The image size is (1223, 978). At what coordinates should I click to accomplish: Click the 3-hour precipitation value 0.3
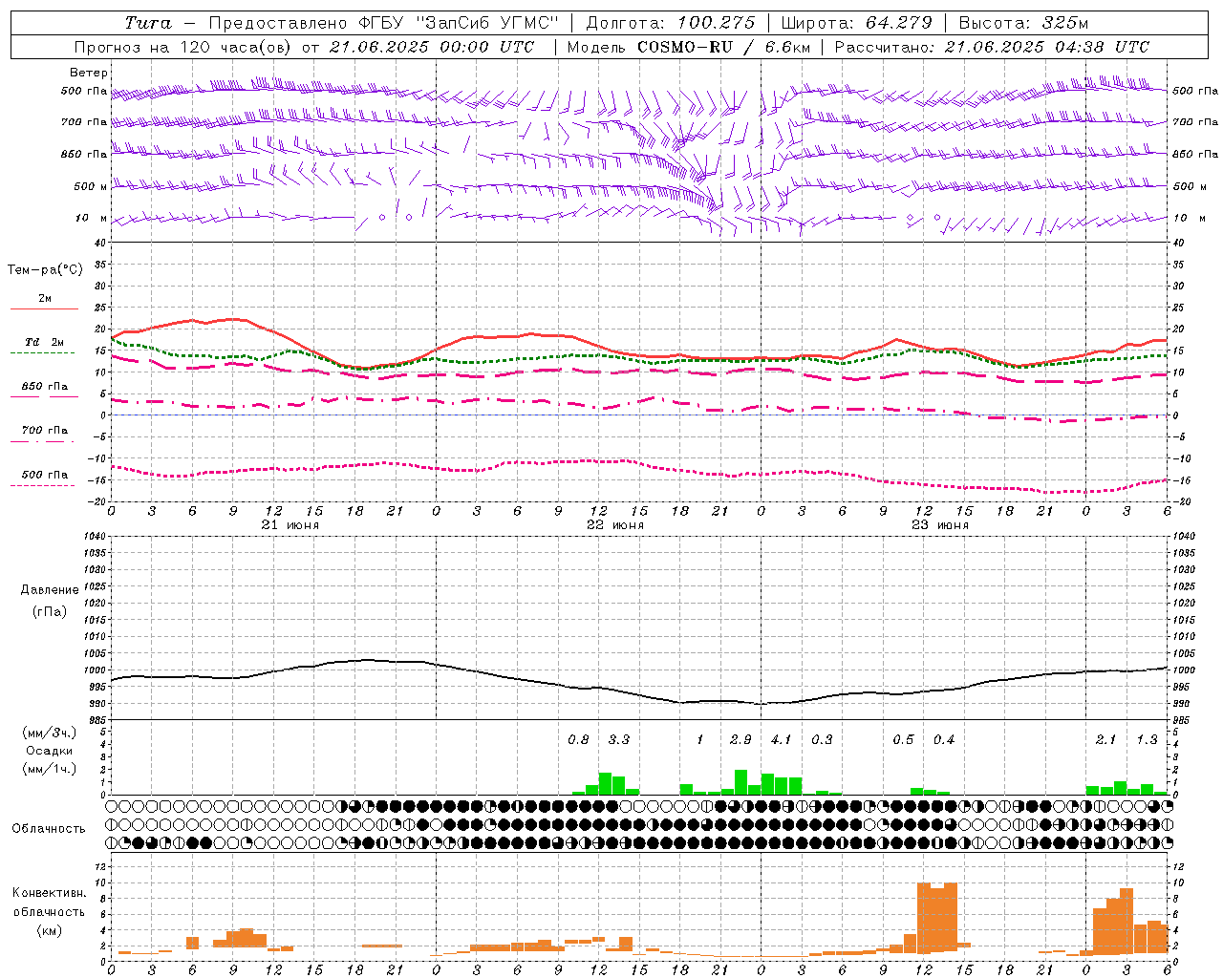pos(822,739)
